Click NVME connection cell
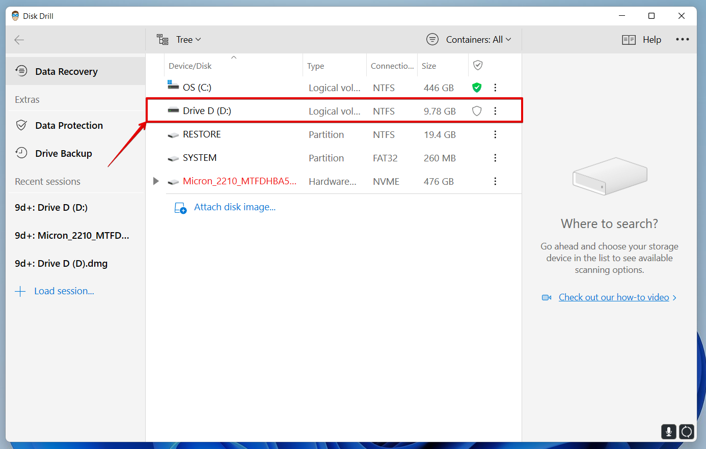 pyautogui.click(x=386, y=181)
